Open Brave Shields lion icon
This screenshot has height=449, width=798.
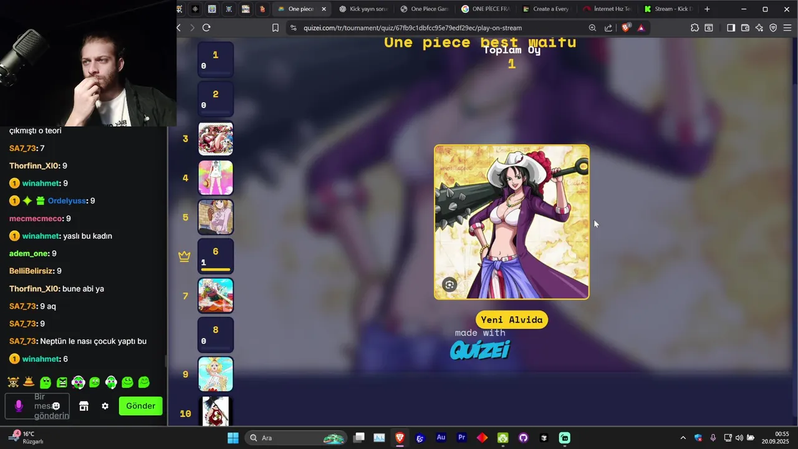625,27
